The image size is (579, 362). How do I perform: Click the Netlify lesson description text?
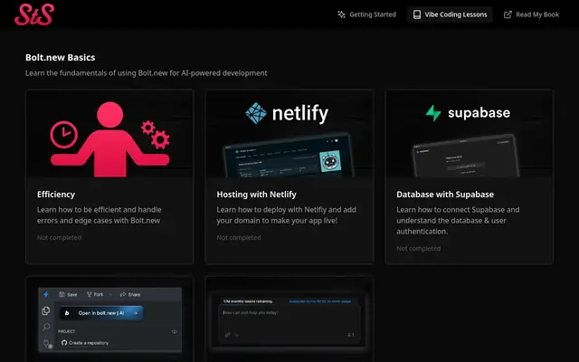click(x=286, y=215)
